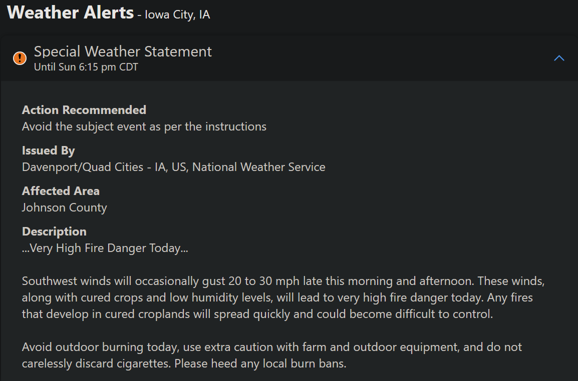Click the cured croplands spread quickly sentence line
This screenshot has height=381, width=578.
tap(257, 314)
